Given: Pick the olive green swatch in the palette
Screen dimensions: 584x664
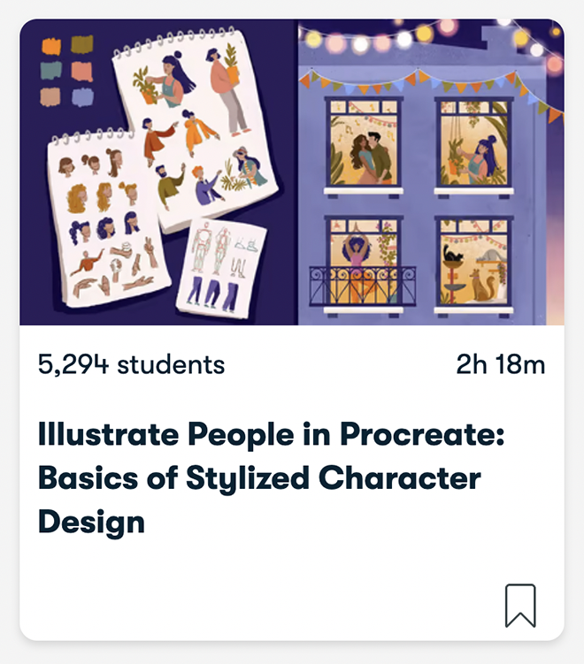Looking at the screenshot, I should pyautogui.click(x=82, y=44).
